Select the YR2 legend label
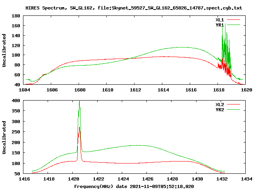This screenshot has height=190, width=254. [x=219, y=110]
